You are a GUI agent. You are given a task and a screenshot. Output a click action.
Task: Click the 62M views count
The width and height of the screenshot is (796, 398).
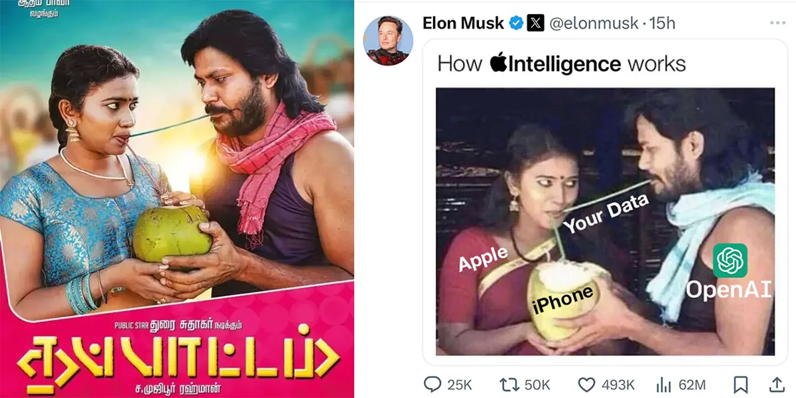pyautogui.click(x=691, y=384)
